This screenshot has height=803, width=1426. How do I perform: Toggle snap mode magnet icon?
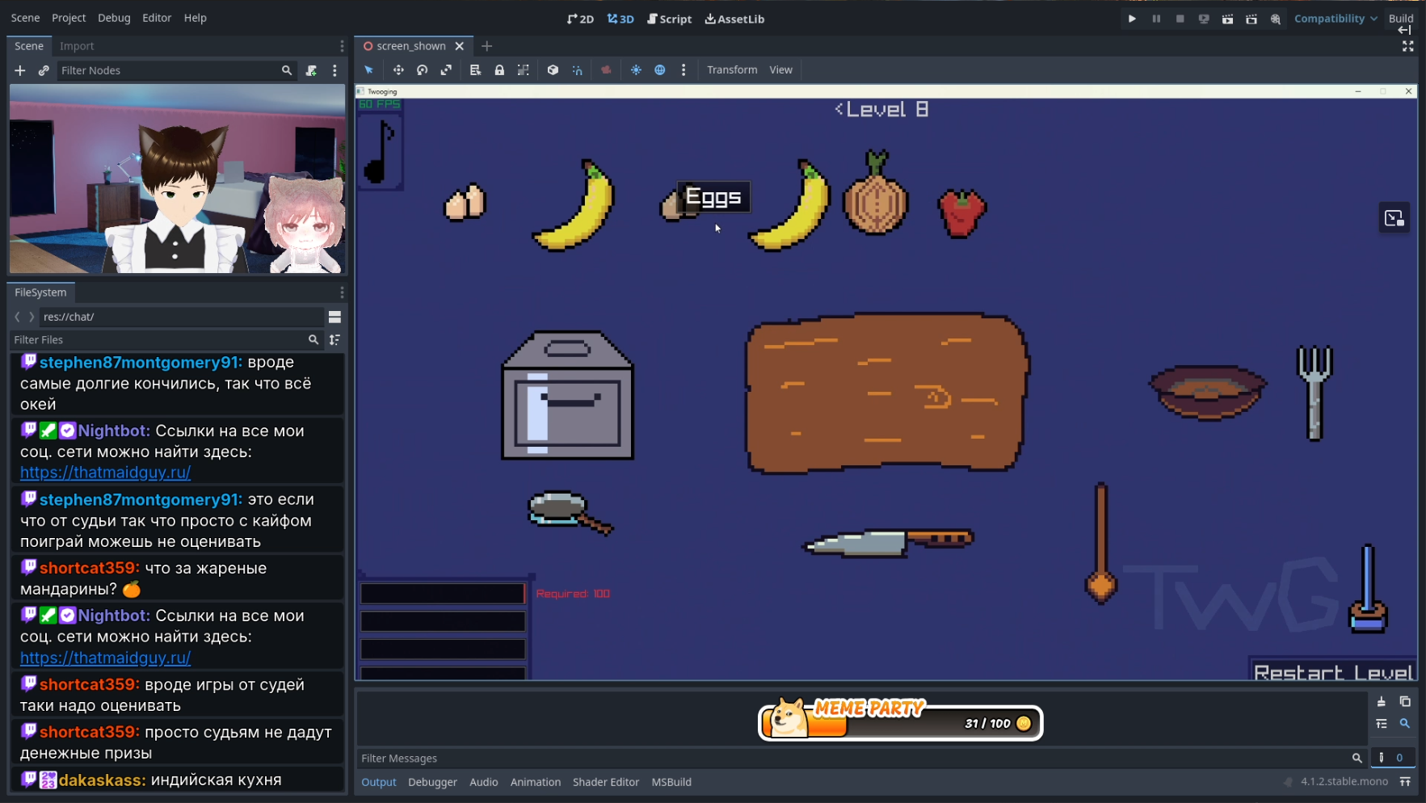(577, 70)
